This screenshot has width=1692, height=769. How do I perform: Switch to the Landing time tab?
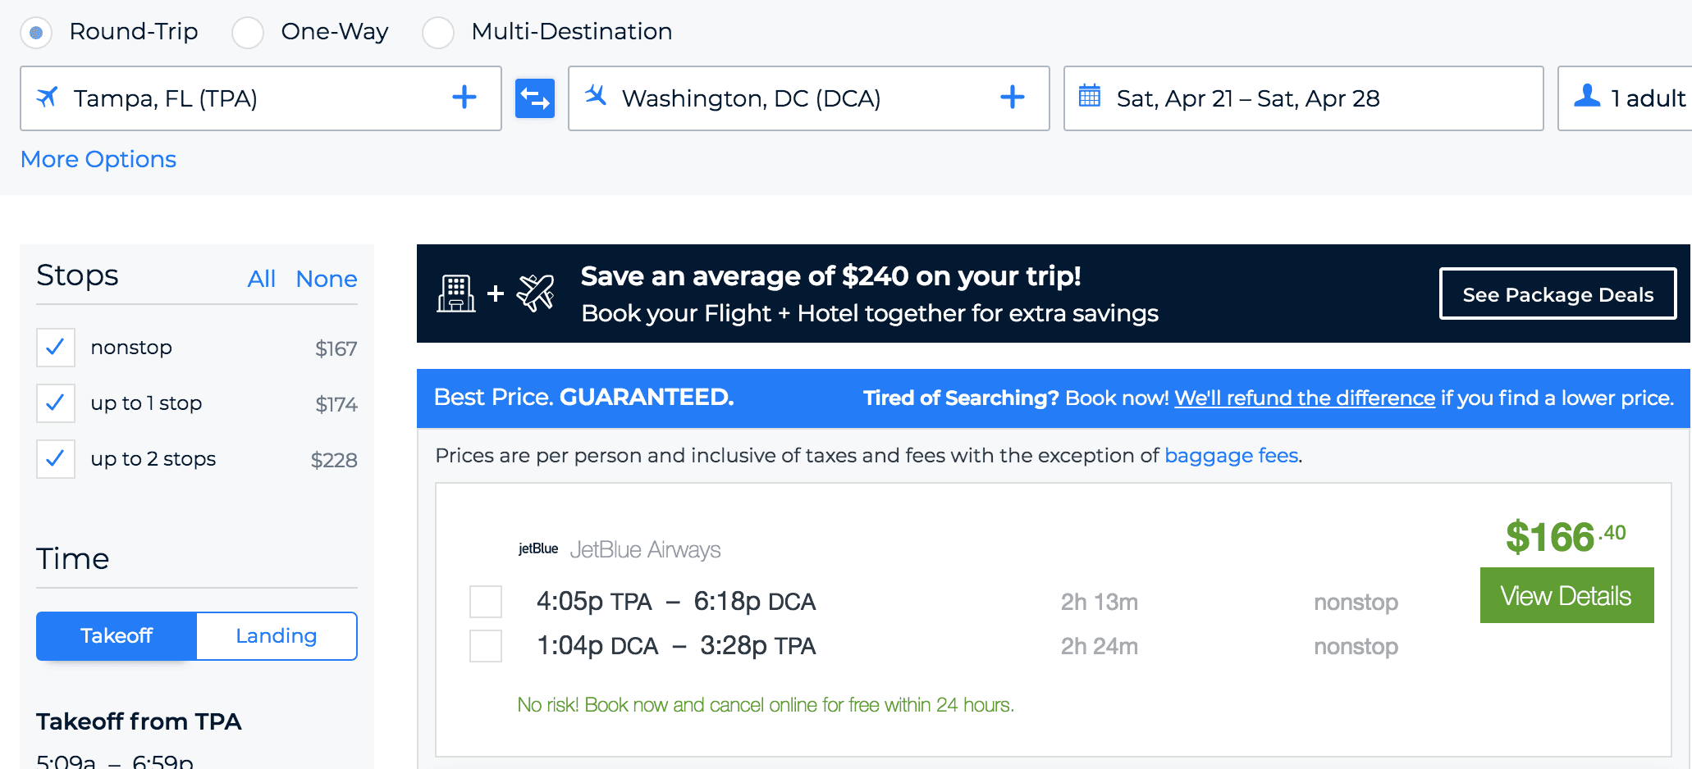(x=277, y=636)
